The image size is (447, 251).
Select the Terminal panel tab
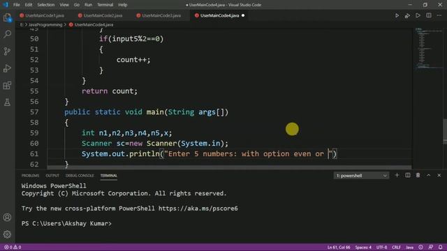[109, 176]
